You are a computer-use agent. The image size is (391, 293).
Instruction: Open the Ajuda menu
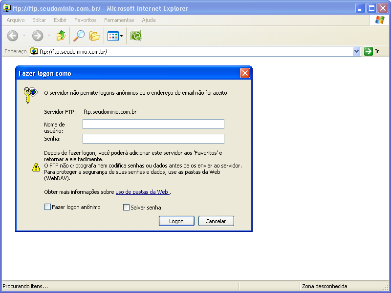(149, 20)
